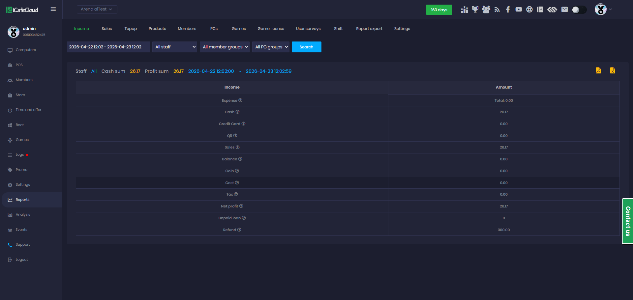Viewport: 633px width, 300px height.
Task: Open the All PC groups dropdown
Action: tap(271, 47)
